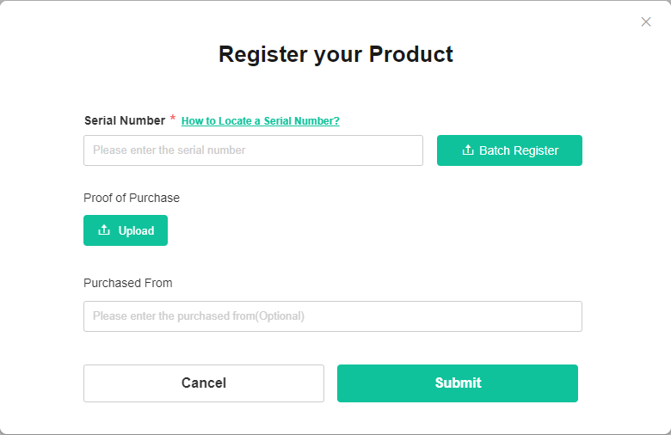This screenshot has width=671, height=435.
Task: Submit the product registration form
Action: click(x=457, y=383)
